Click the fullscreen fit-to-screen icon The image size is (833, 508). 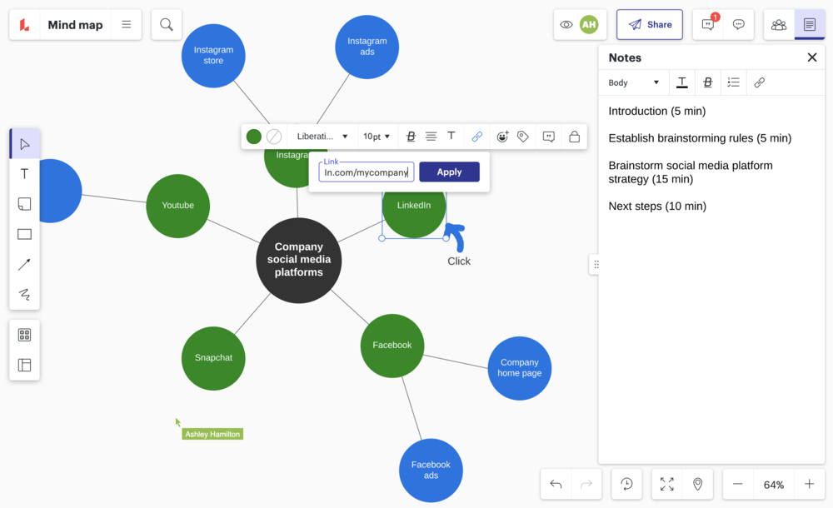(667, 484)
